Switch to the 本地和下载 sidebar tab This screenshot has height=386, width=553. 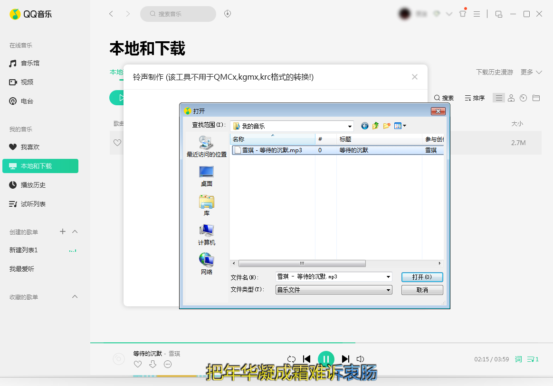tap(36, 166)
